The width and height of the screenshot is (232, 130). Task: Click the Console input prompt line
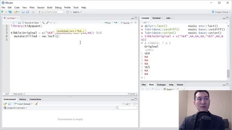tap(183, 78)
